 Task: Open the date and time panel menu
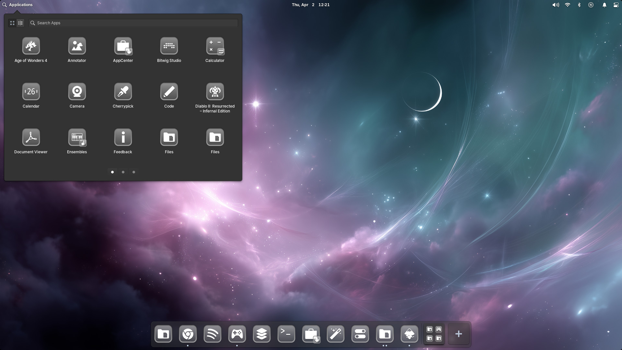click(x=310, y=5)
